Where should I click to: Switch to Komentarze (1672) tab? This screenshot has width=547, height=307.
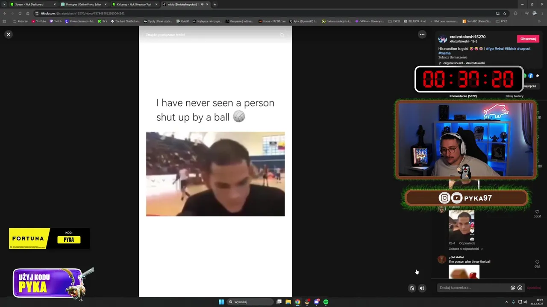pos(463,96)
